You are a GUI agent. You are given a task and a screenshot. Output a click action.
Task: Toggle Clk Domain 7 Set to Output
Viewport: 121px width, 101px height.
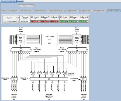[x=45, y=21]
